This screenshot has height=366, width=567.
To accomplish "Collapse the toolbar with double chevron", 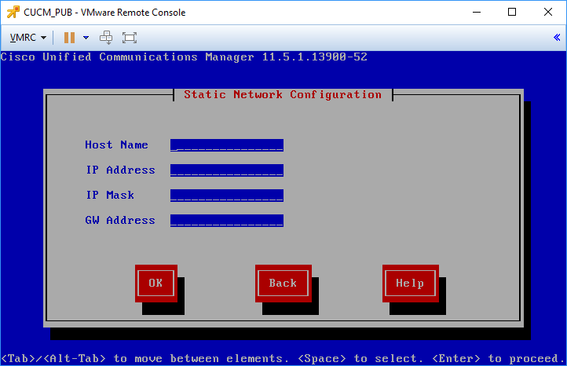I will click(x=557, y=37).
